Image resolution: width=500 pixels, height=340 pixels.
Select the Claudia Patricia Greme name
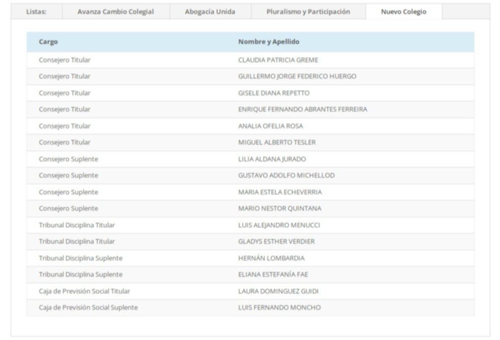click(x=278, y=60)
